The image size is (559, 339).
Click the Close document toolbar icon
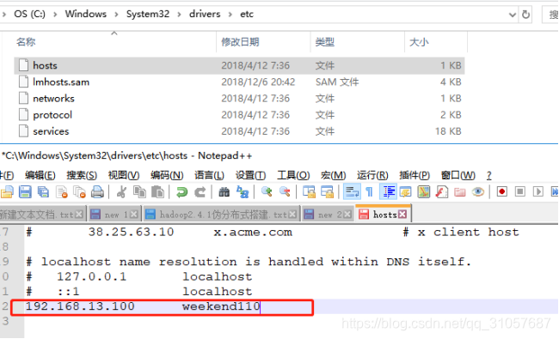[x=62, y=192]
